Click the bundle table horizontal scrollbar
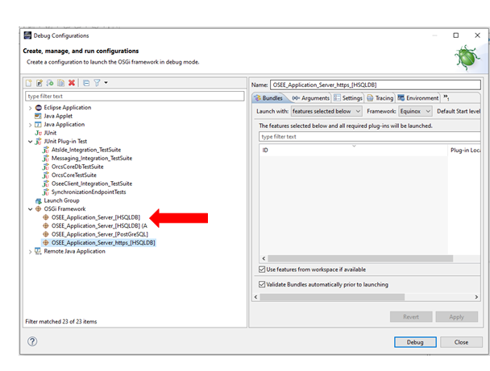Viewport: 490px width, 371px height. point(360,258)
